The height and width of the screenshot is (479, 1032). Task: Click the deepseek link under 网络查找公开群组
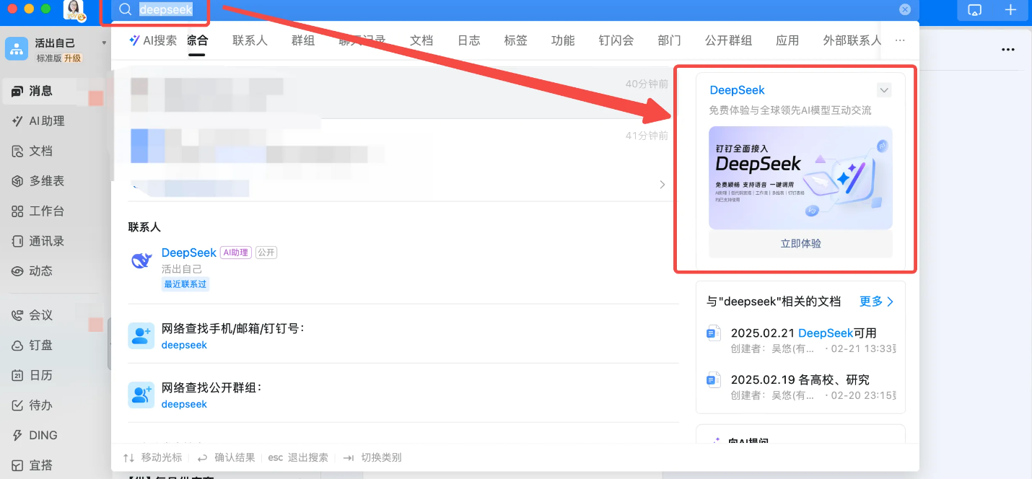184,404
